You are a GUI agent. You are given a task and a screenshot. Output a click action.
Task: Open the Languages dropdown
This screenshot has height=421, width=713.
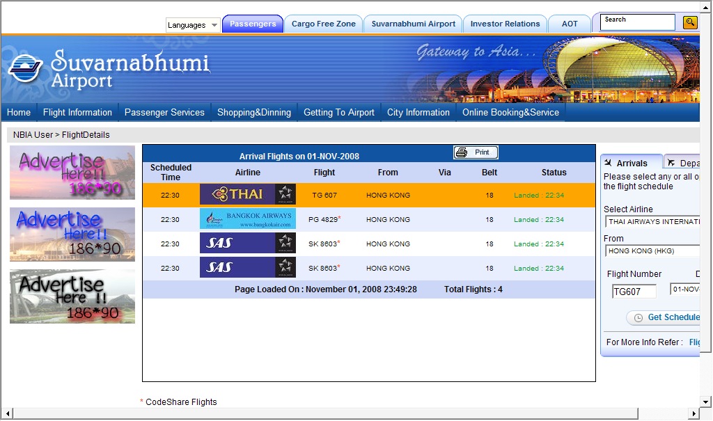(193, 25)
